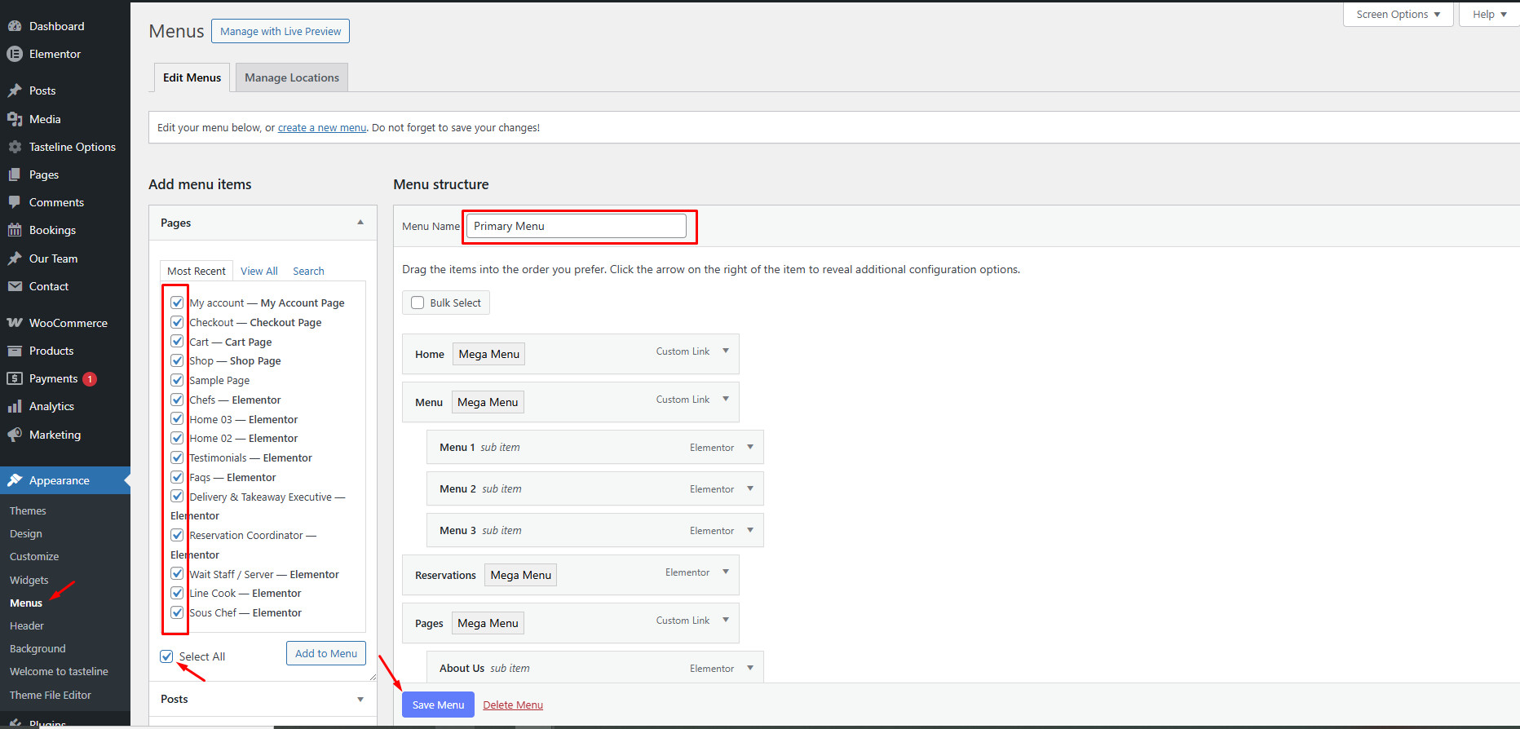Switch to View All pages tab

(x=258, y=271)
